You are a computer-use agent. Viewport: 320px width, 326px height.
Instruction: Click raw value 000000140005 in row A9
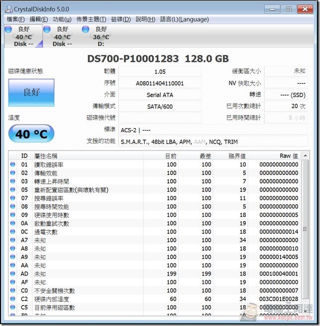click(279, 257)
